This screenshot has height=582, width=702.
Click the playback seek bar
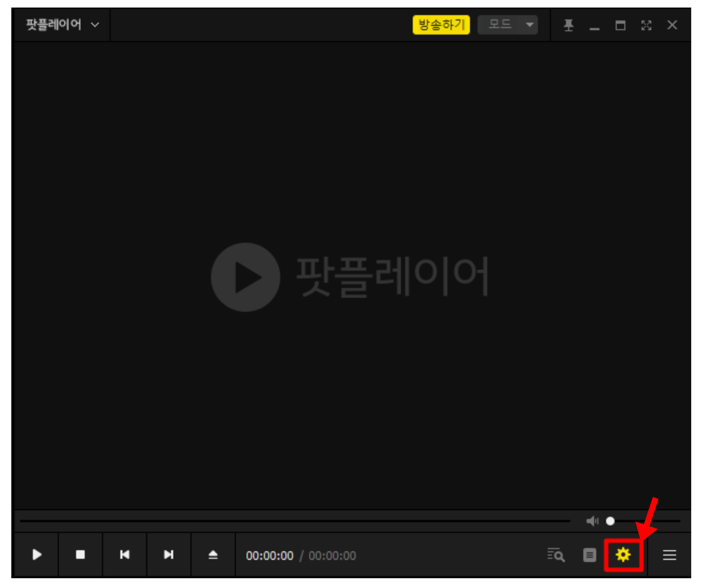tap(295, 521)
